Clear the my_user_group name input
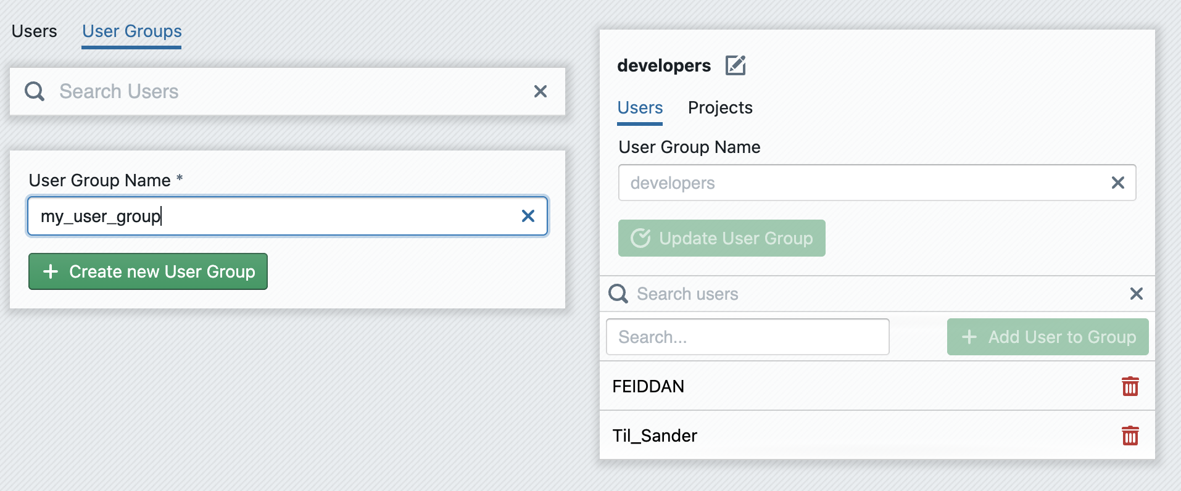 click(x=528, y=216)
